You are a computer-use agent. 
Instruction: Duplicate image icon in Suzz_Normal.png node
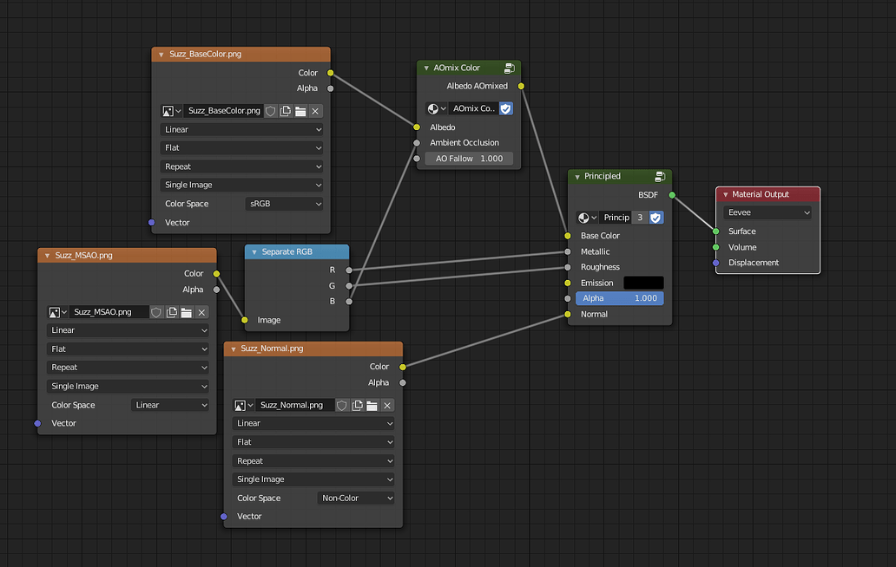[357, 405]
